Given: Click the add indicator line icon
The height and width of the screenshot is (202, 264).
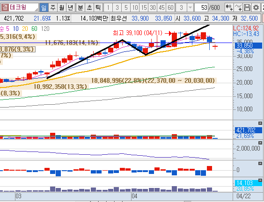Looking at the screenshot, I should coord(238,7).
